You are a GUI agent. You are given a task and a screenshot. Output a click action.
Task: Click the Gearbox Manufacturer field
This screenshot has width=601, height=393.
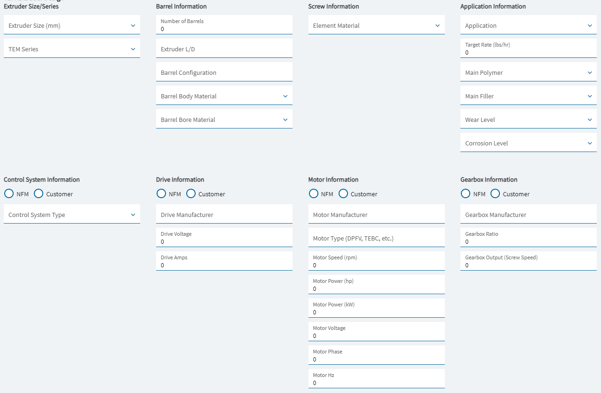point(529,214)
